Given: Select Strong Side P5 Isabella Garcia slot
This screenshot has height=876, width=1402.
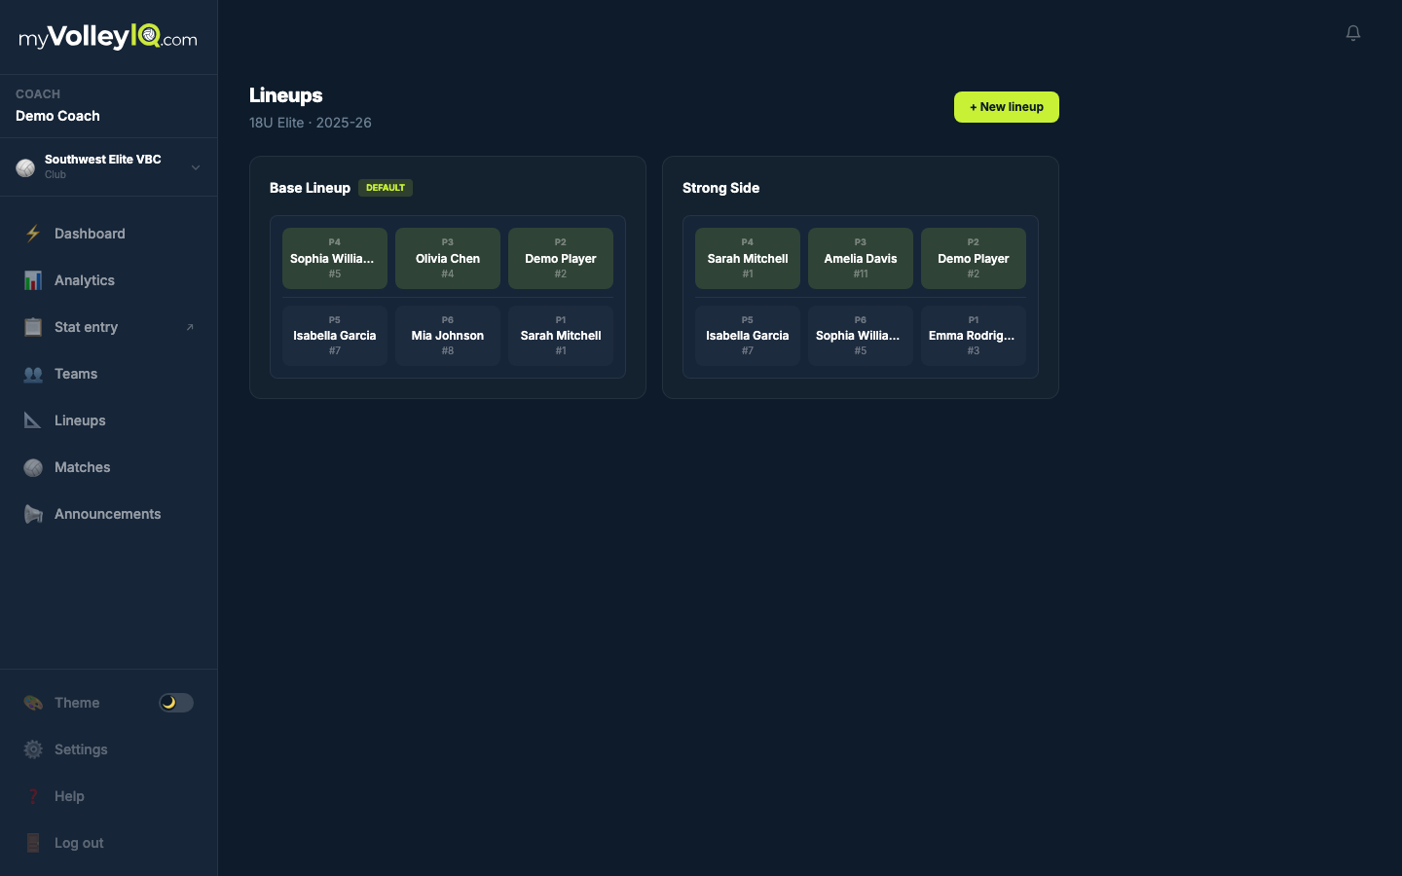Looking at the screenshot, I should [748, 336].
